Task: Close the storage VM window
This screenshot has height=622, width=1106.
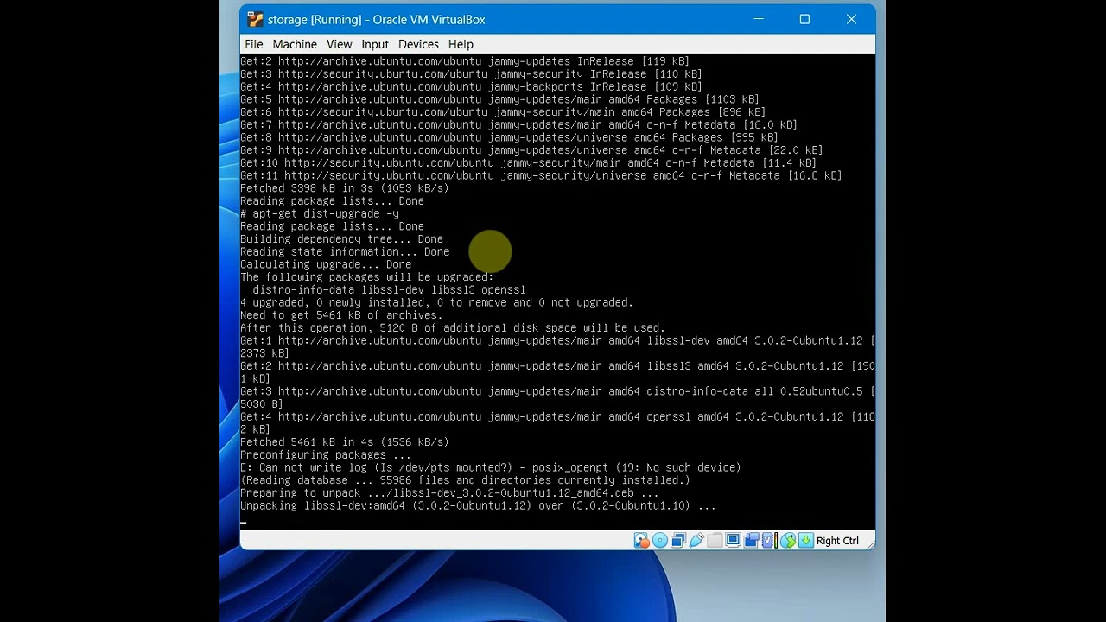Action: point(851,19)
